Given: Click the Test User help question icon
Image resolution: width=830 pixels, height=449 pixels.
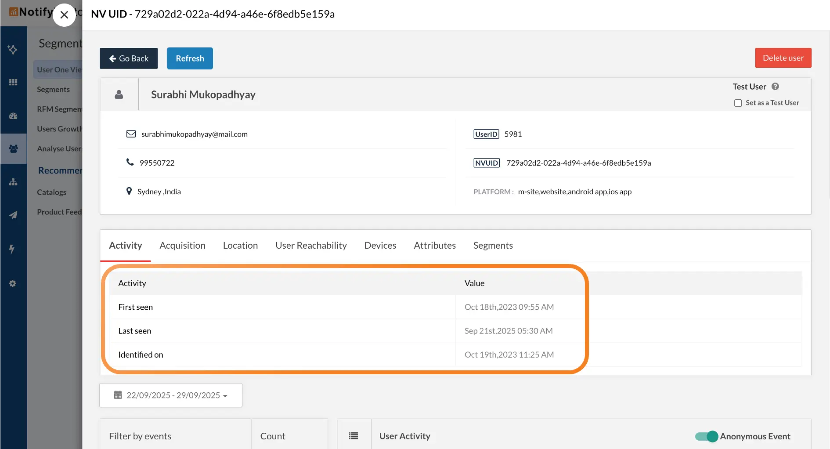Looking at the screenshot, I should click(x=775, y=87).
